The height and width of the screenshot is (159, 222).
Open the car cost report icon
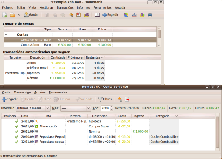[x=150, y=15]
